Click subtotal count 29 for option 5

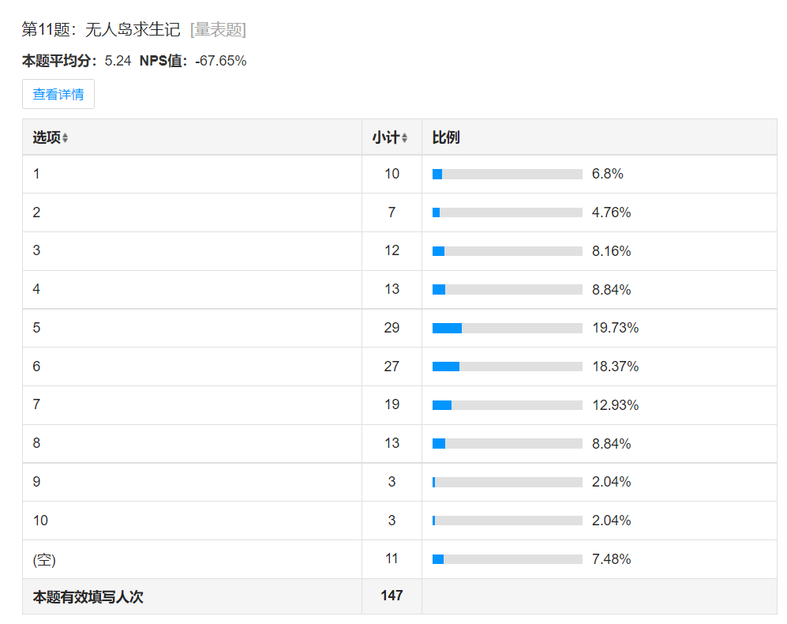392,328
